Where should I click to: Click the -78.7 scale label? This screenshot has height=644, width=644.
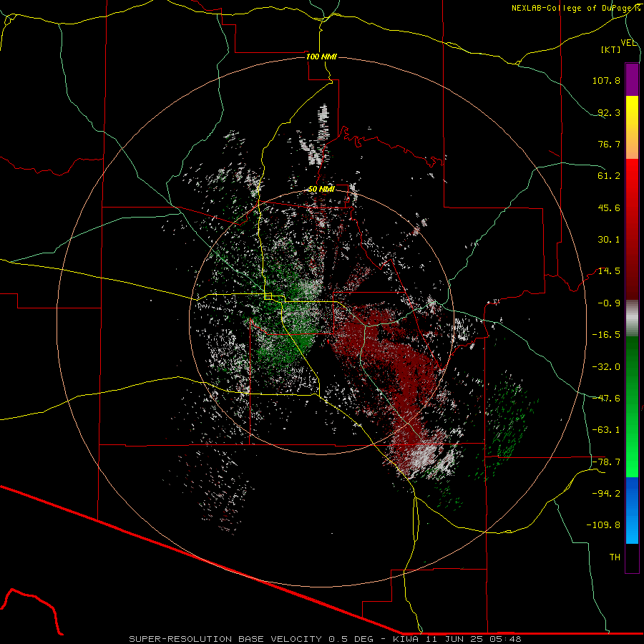(606, 462)
